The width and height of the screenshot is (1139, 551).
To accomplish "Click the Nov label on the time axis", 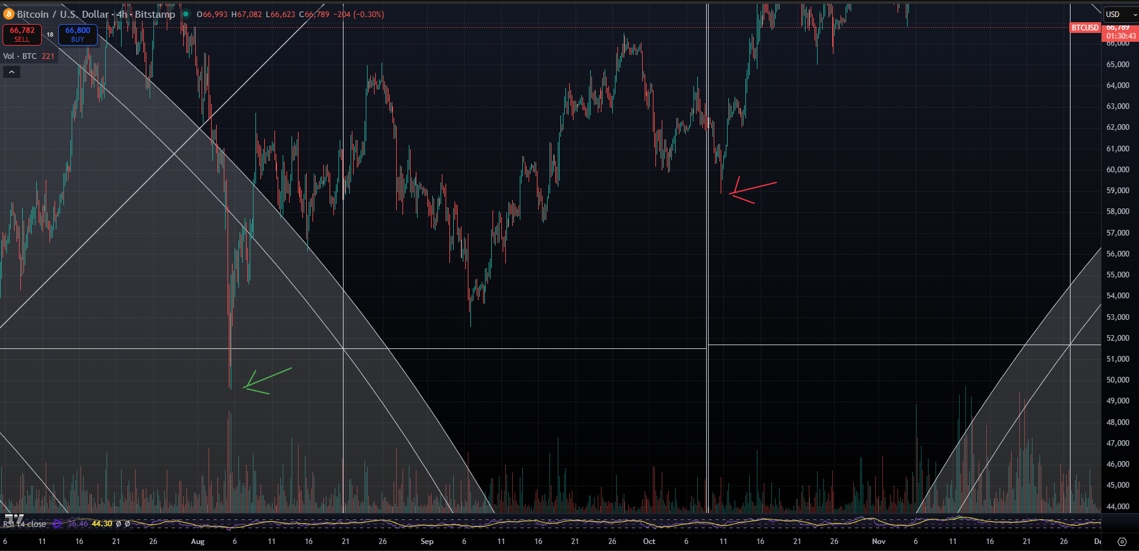I will click(878, 541).
